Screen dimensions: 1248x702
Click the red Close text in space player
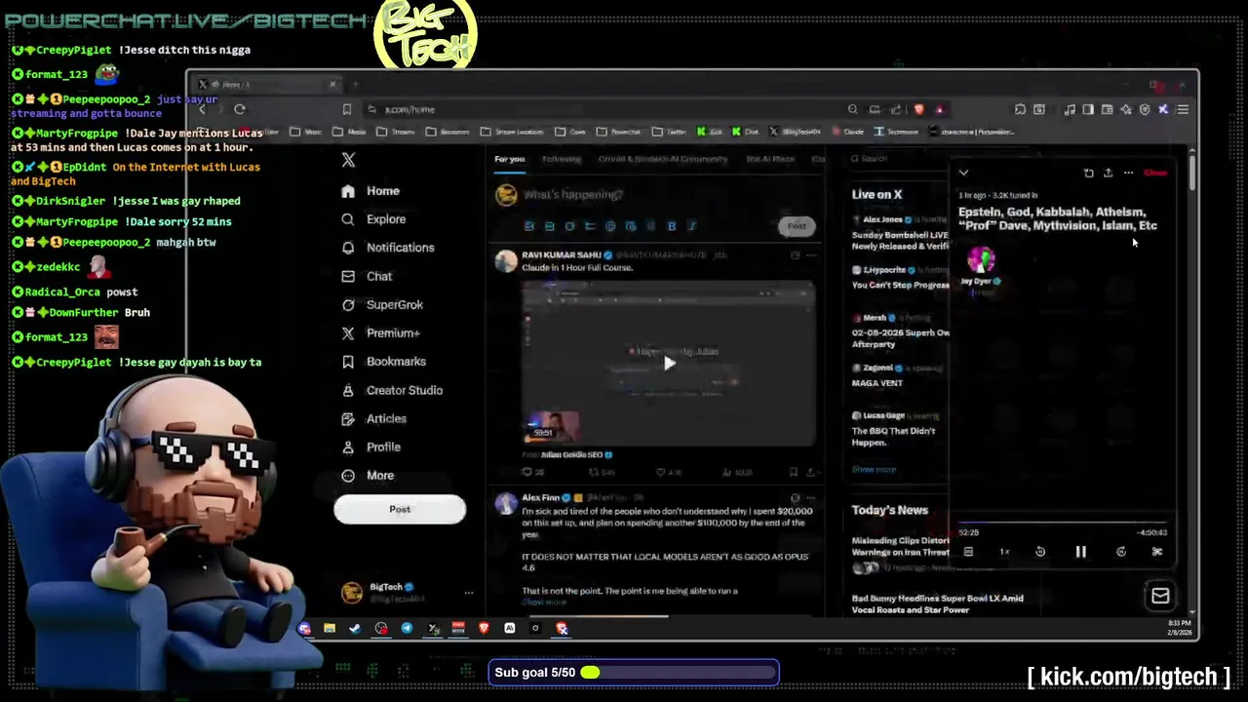tap(1155, 174)
